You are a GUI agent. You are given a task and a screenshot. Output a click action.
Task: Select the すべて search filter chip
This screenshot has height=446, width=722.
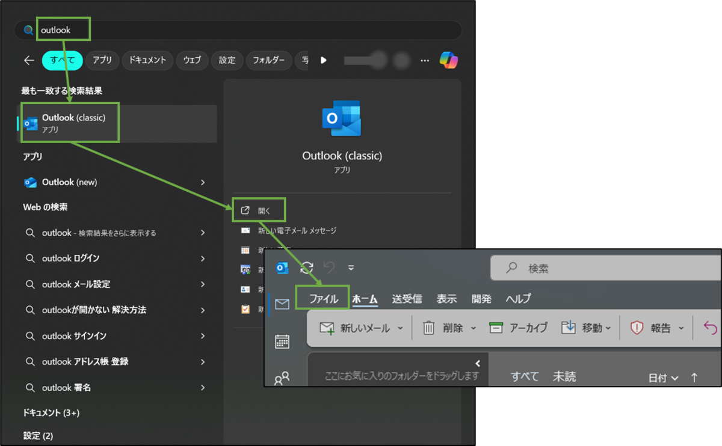(x=62, y=60)
